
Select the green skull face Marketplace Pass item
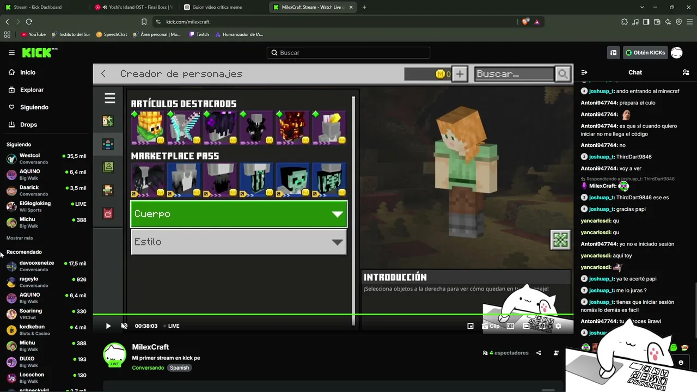click(293, 180)
